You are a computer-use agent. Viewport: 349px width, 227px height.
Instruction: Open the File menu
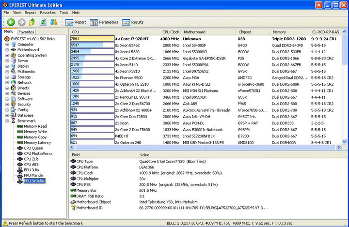click(x=6, y=13)
